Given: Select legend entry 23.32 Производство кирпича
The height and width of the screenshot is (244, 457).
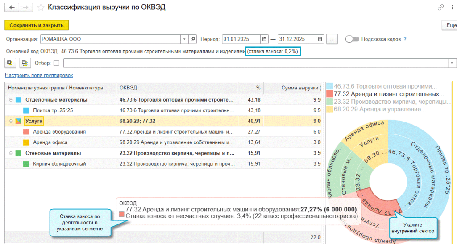Looking at the screenshot, I should pyautogui.click(x=388, y=102).
